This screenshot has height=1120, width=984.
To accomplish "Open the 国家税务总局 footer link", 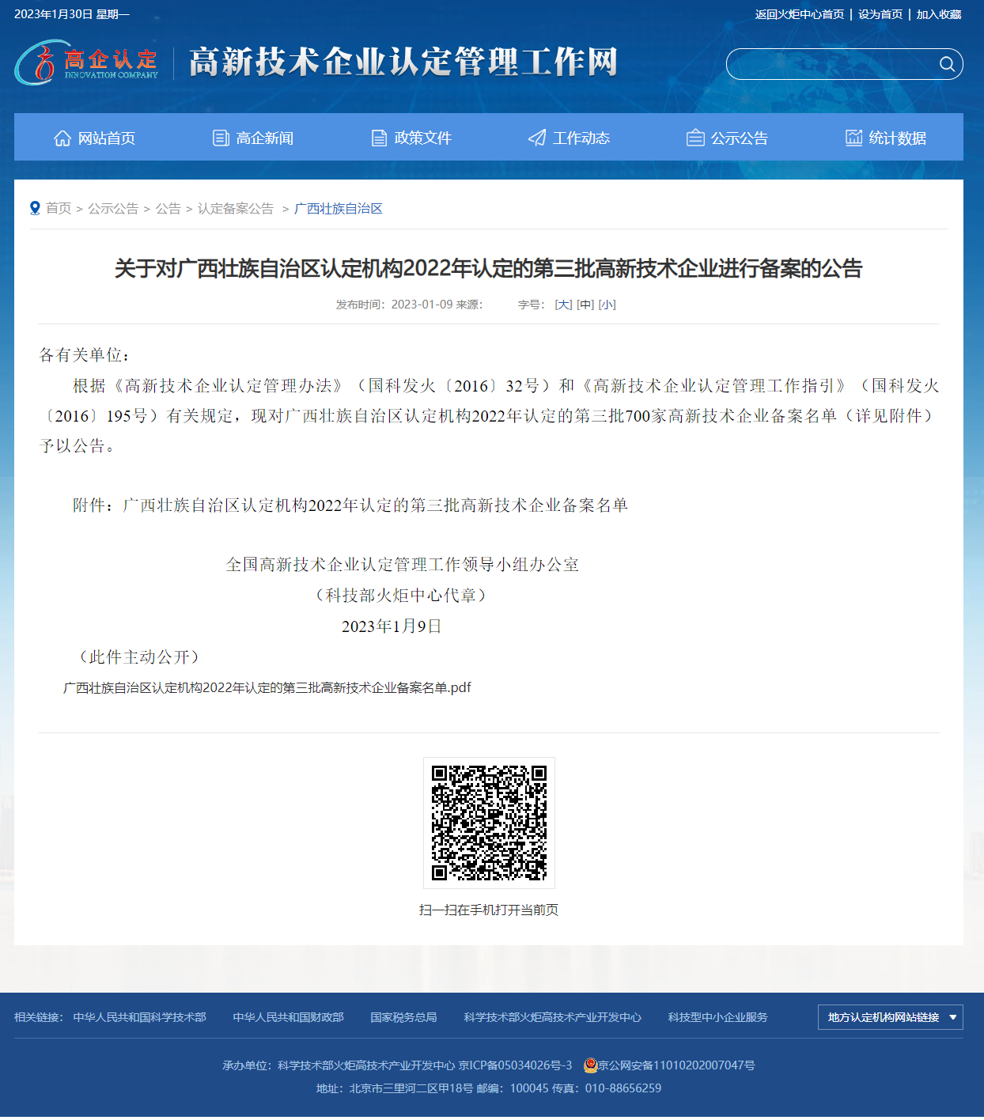I will tap(403, 1017).
